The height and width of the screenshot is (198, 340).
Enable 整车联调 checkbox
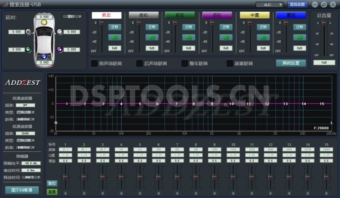click(x=184, y=64)
